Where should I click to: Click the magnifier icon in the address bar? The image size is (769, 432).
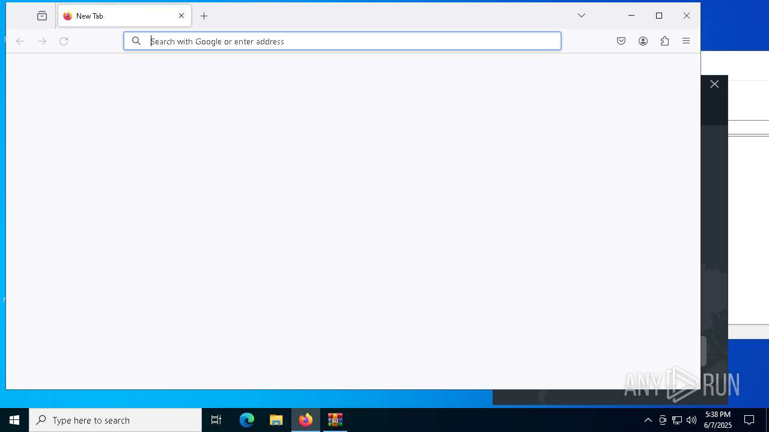pos(136,41)
